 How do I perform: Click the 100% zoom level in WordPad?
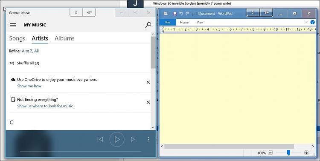pos(262,153)
